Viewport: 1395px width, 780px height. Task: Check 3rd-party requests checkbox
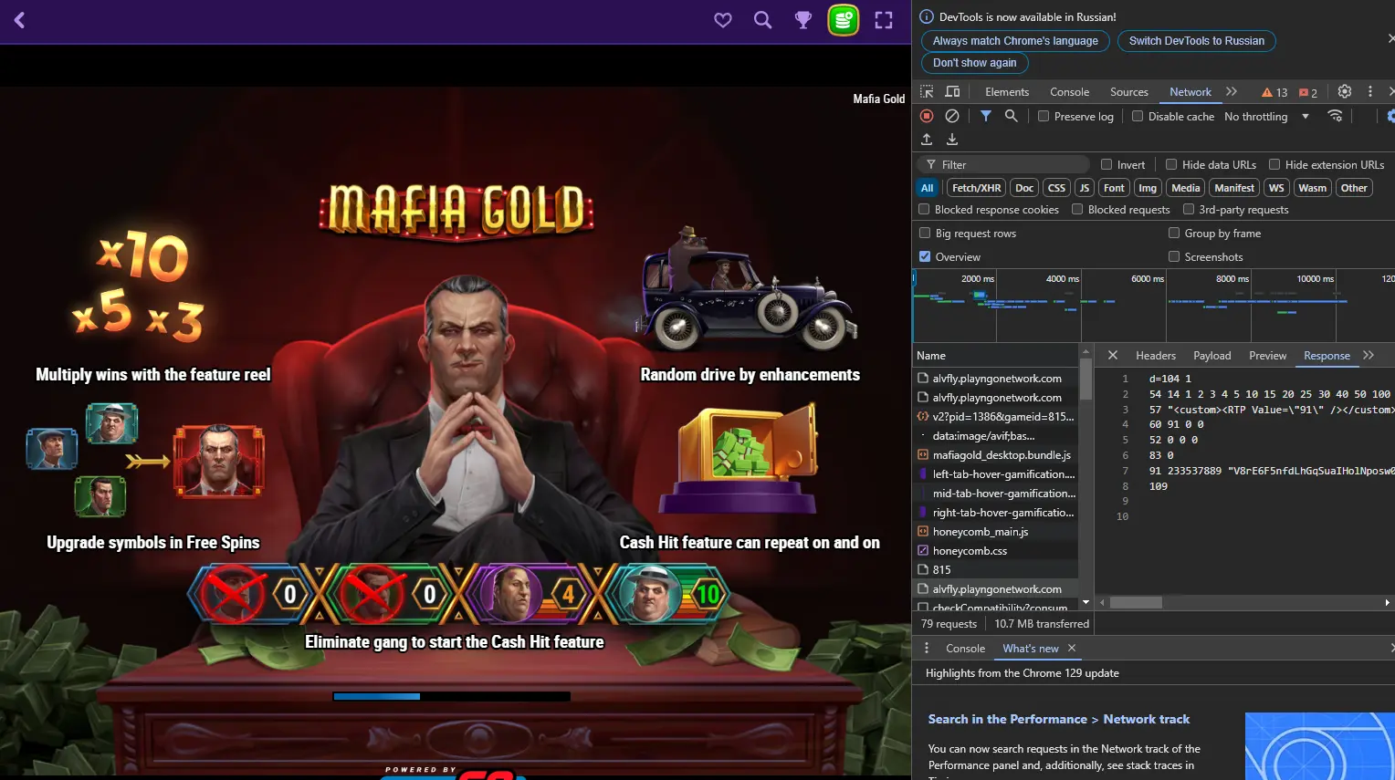click(x=1189, y=209)
